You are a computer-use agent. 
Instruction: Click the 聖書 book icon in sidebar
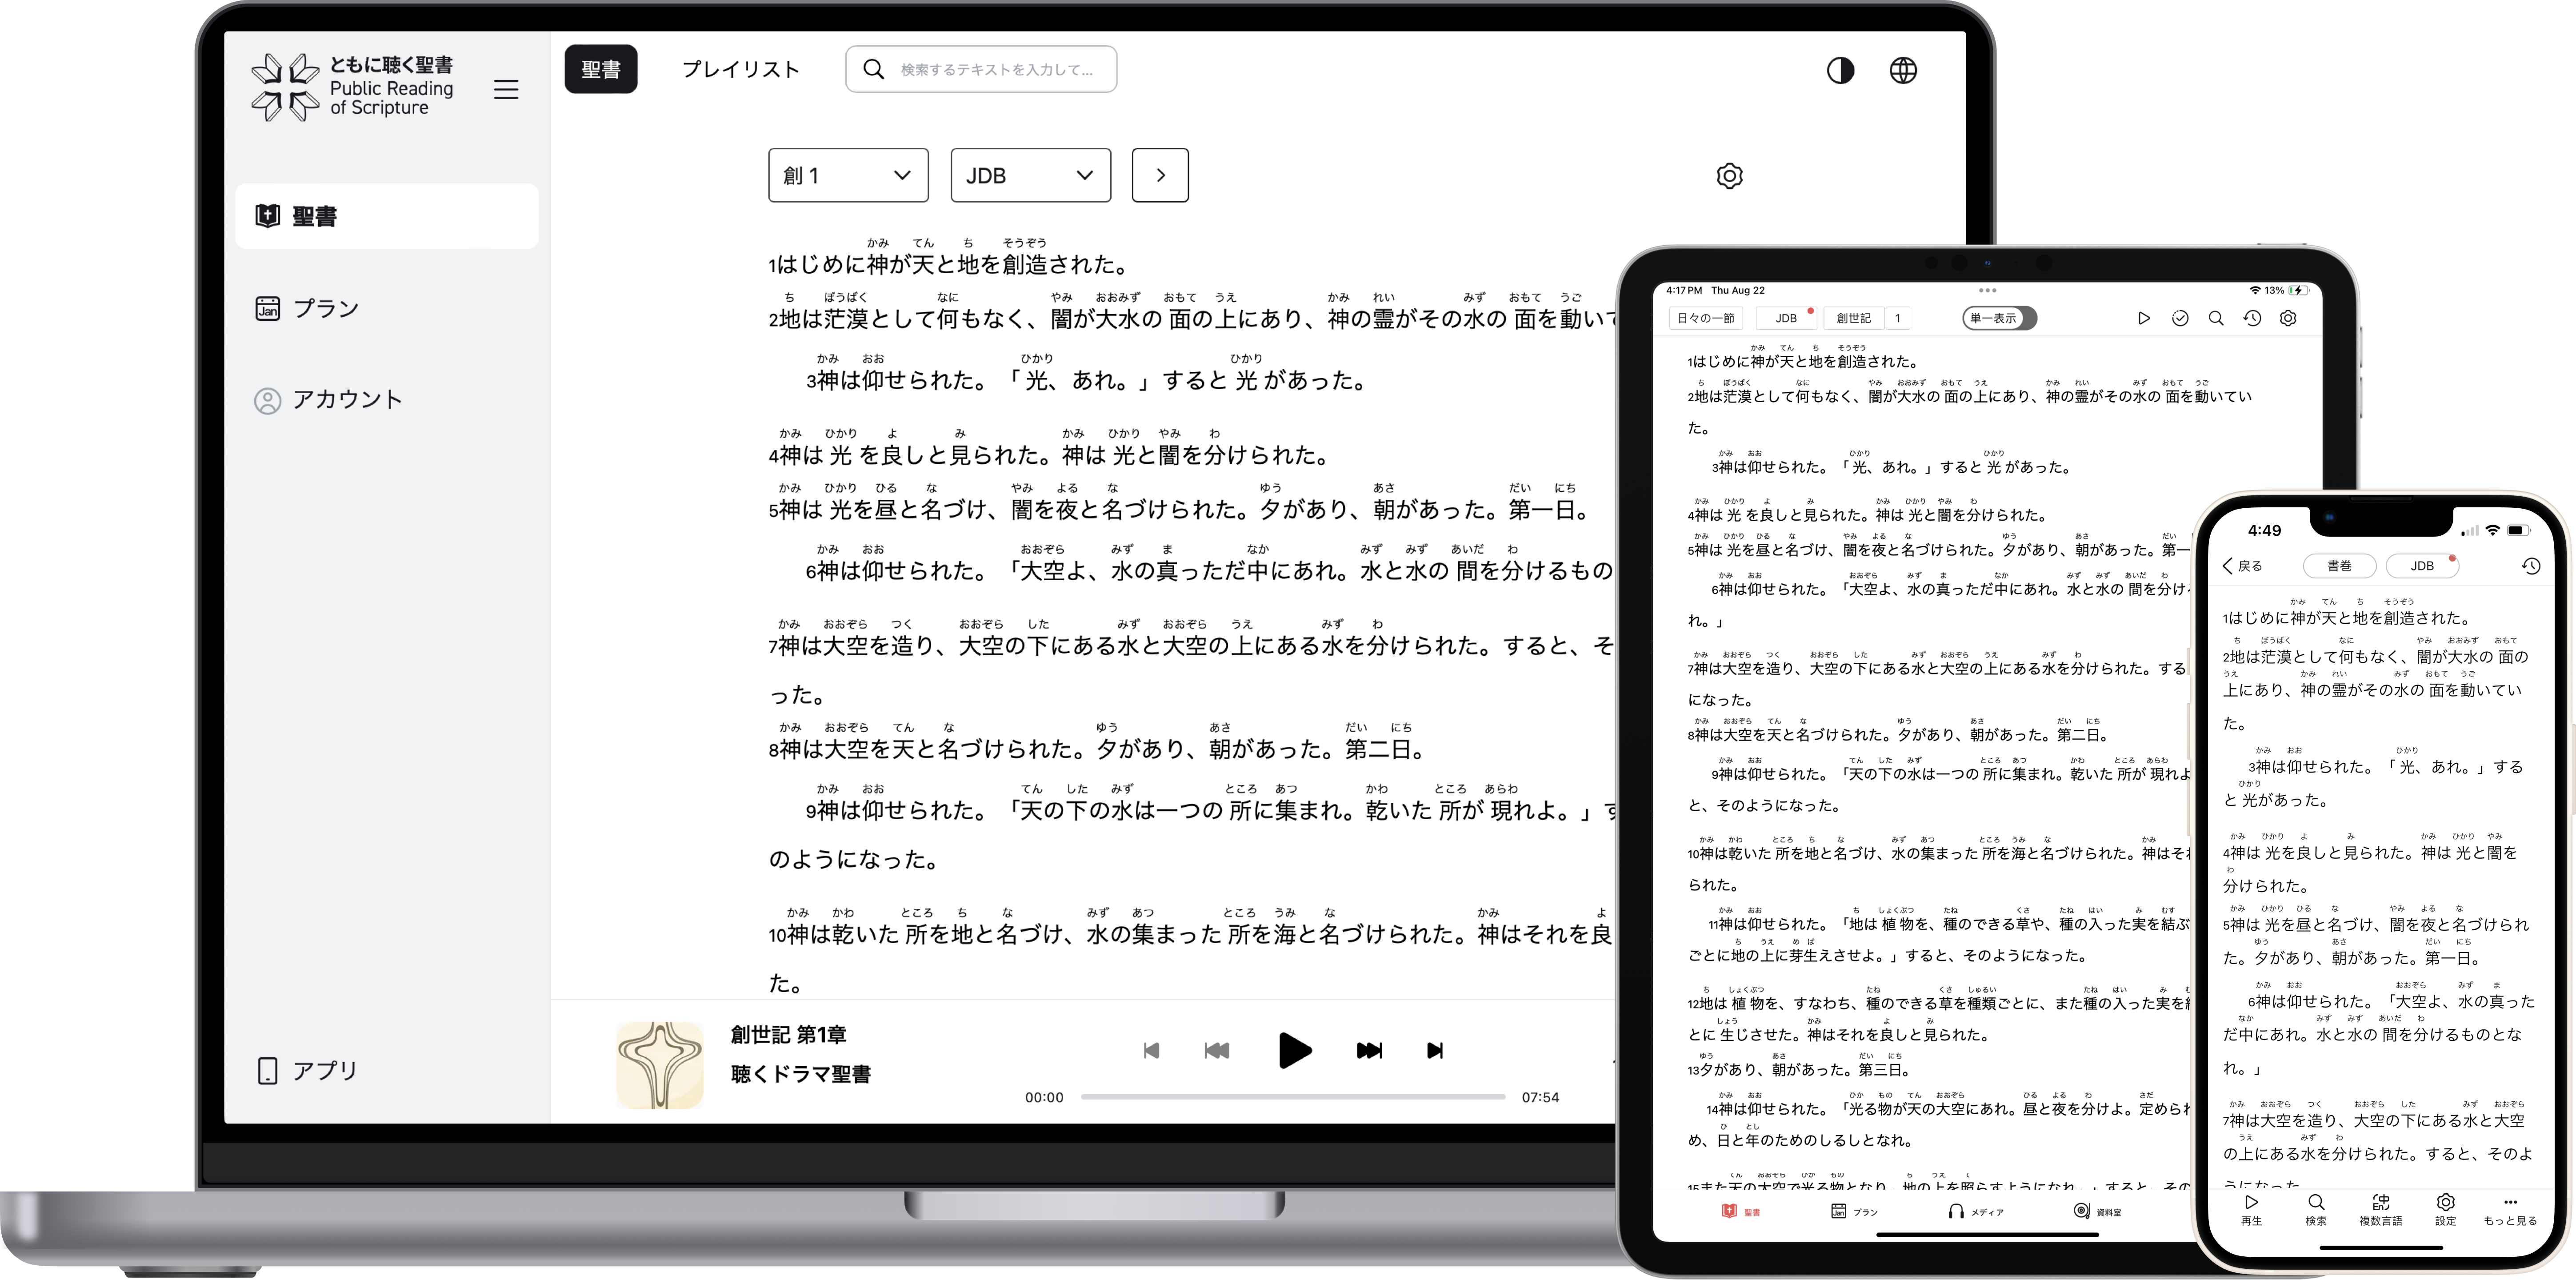267,216
